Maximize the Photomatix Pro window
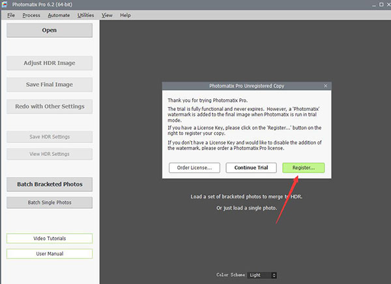 click(381, 5)
